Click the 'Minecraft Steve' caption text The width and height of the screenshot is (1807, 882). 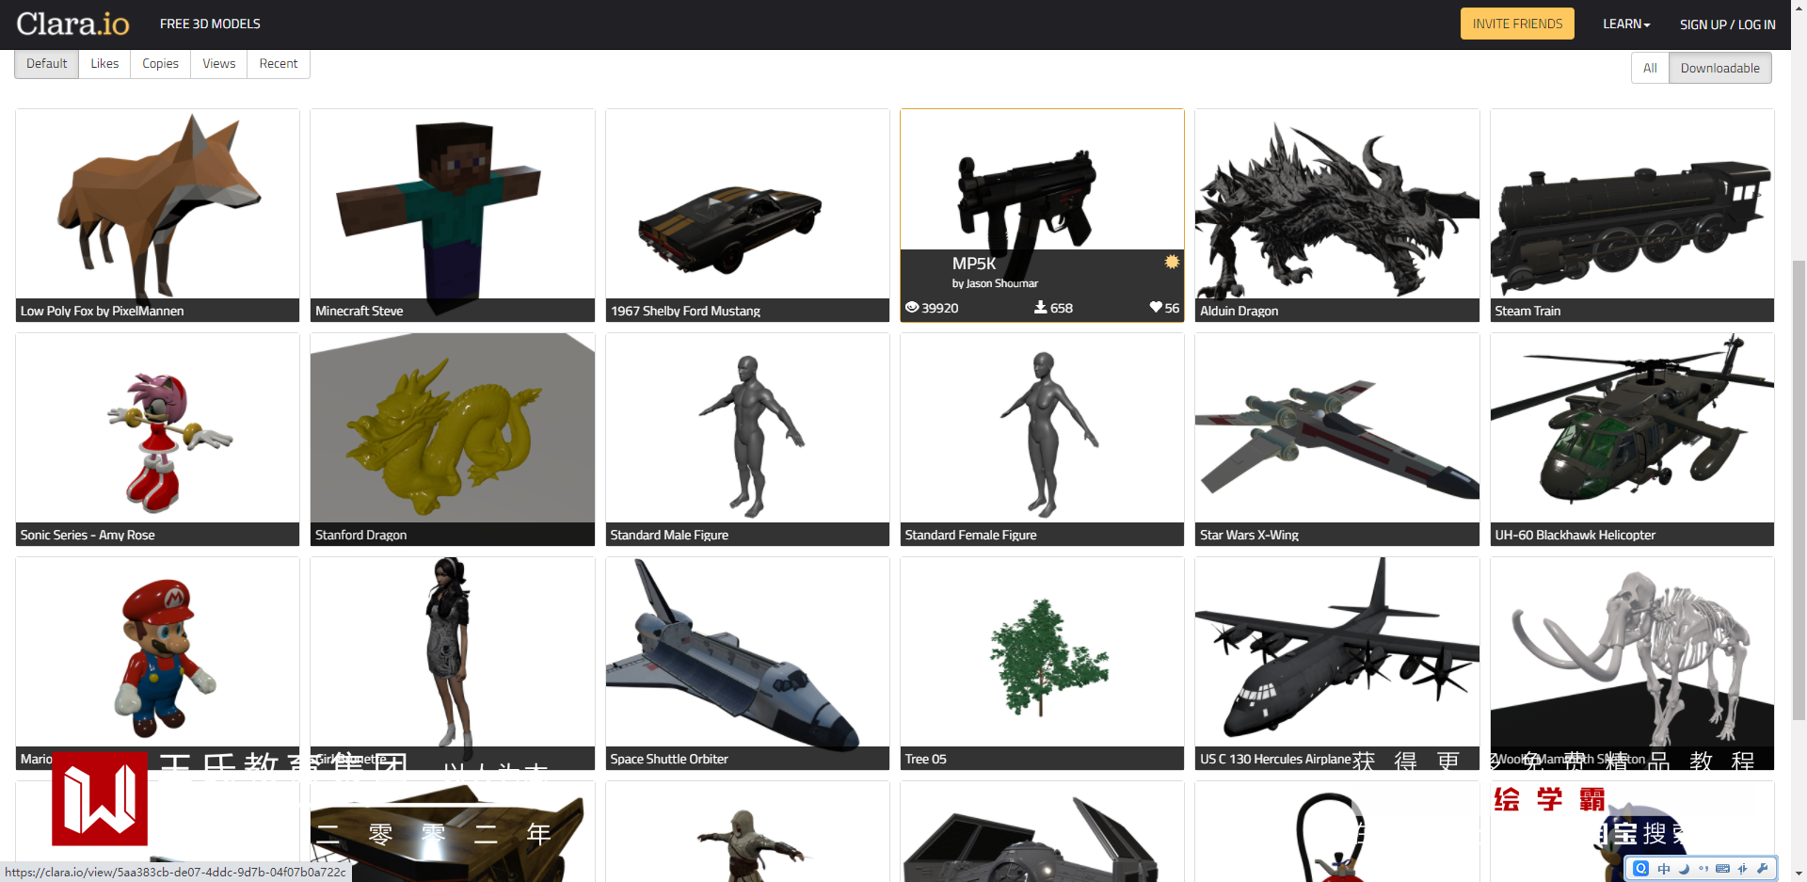click(359, 311)
